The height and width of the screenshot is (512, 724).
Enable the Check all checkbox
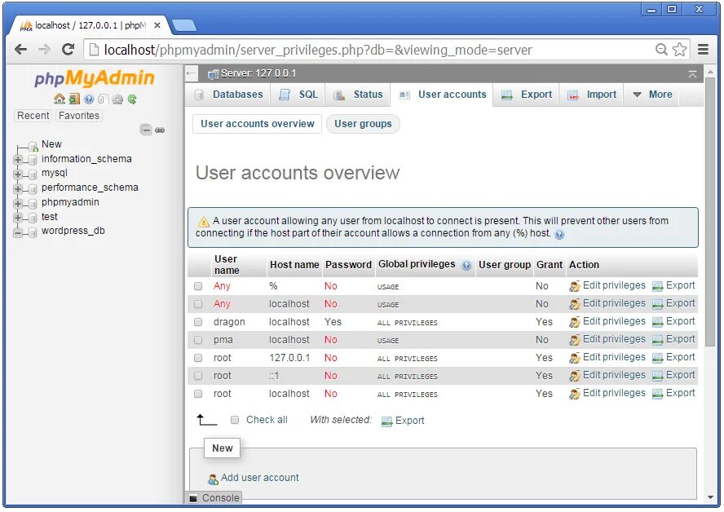pyautogui.click(x=235, y=420)
